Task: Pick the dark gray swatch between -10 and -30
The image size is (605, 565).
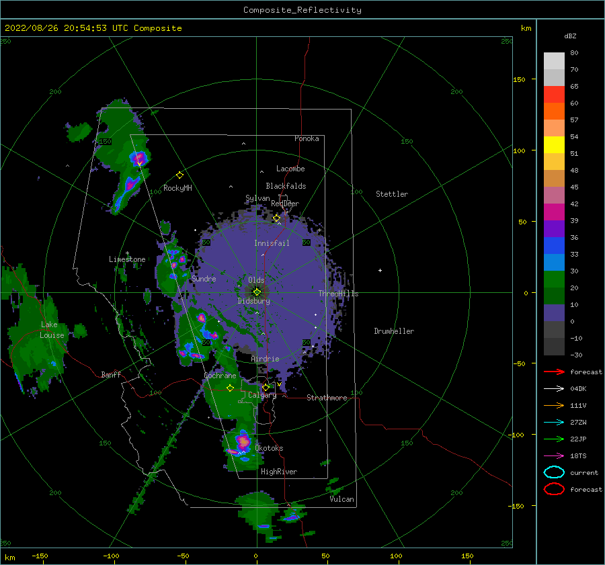Action: coord(554,347)
